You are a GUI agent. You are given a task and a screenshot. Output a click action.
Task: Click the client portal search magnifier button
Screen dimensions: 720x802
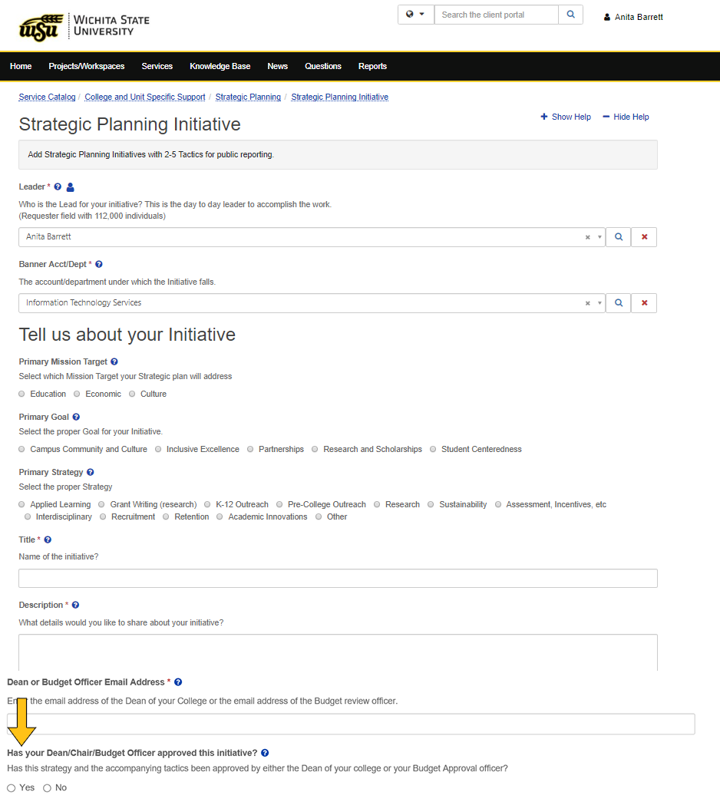[570, 15]
